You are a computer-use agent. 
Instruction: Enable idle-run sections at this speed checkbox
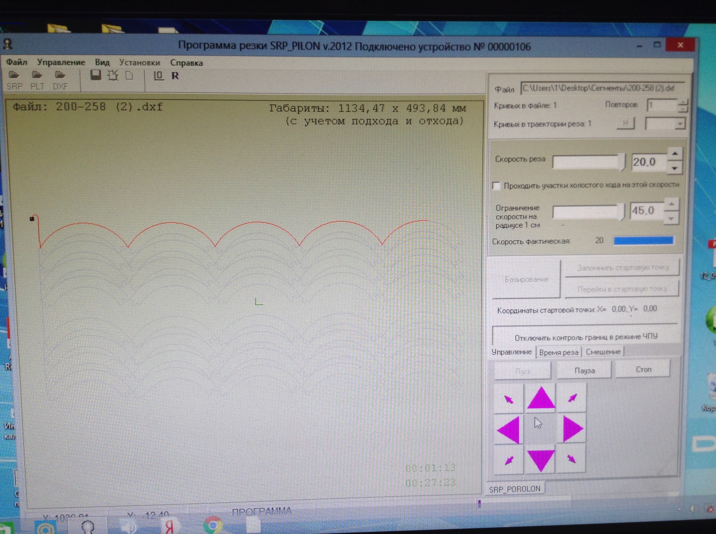(496, 186)
